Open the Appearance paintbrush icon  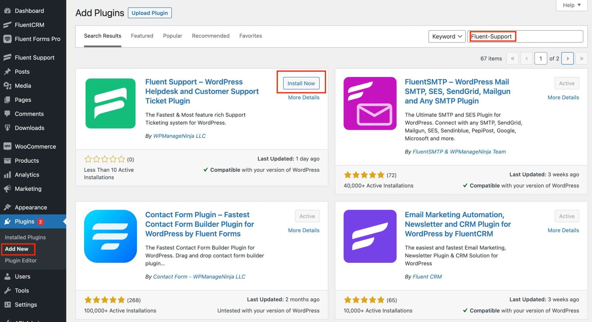tap(7, 207)
